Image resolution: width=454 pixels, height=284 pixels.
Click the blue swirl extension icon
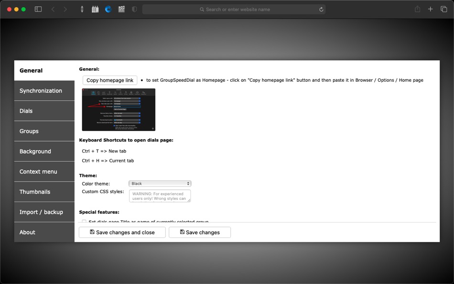(x=108, y=9)
